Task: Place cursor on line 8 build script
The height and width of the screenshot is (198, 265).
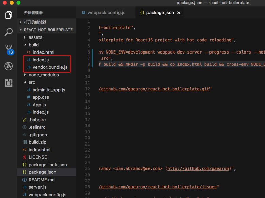Action: tap(182, 64)
